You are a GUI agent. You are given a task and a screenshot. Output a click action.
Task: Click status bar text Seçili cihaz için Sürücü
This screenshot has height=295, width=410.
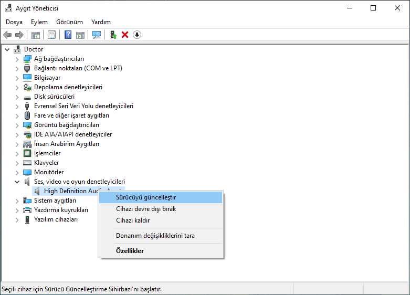(x=81, y=289)
